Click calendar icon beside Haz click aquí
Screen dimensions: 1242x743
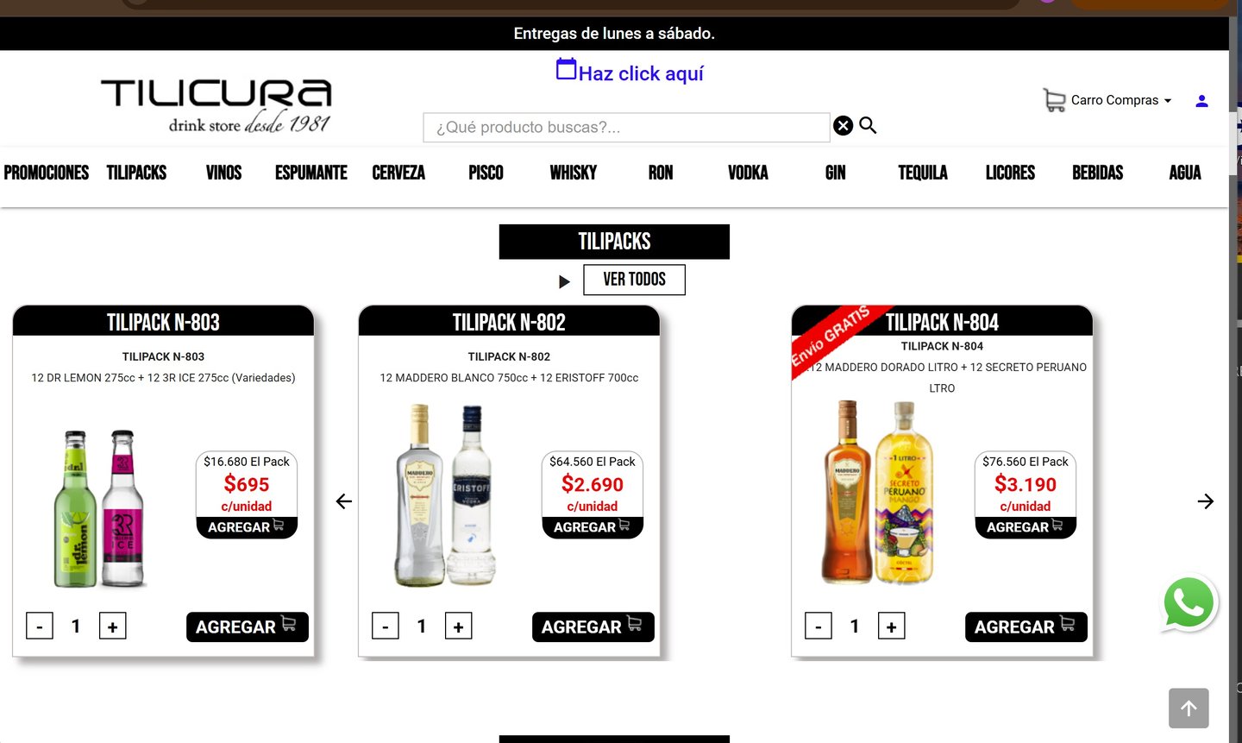click(566, 69)
